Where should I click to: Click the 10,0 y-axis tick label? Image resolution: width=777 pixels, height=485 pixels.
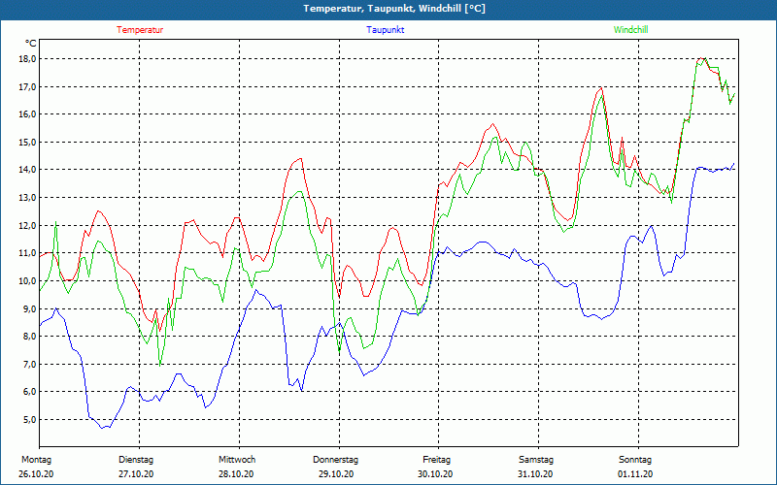pyautogui.click(x=27, y=281)
